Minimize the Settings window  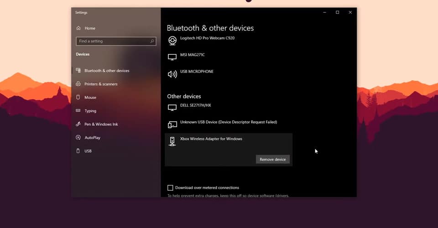(324, 12)
